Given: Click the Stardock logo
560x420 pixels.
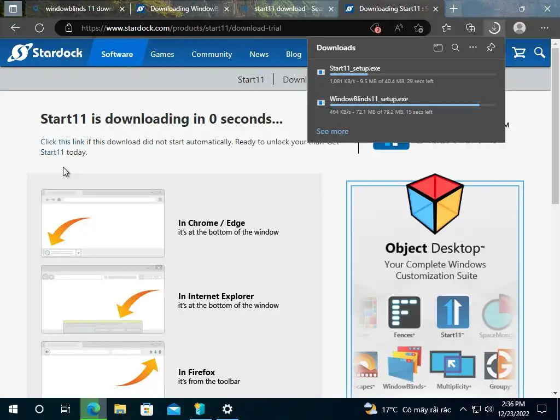Looking at the screenshot, I should coord(45,52).
